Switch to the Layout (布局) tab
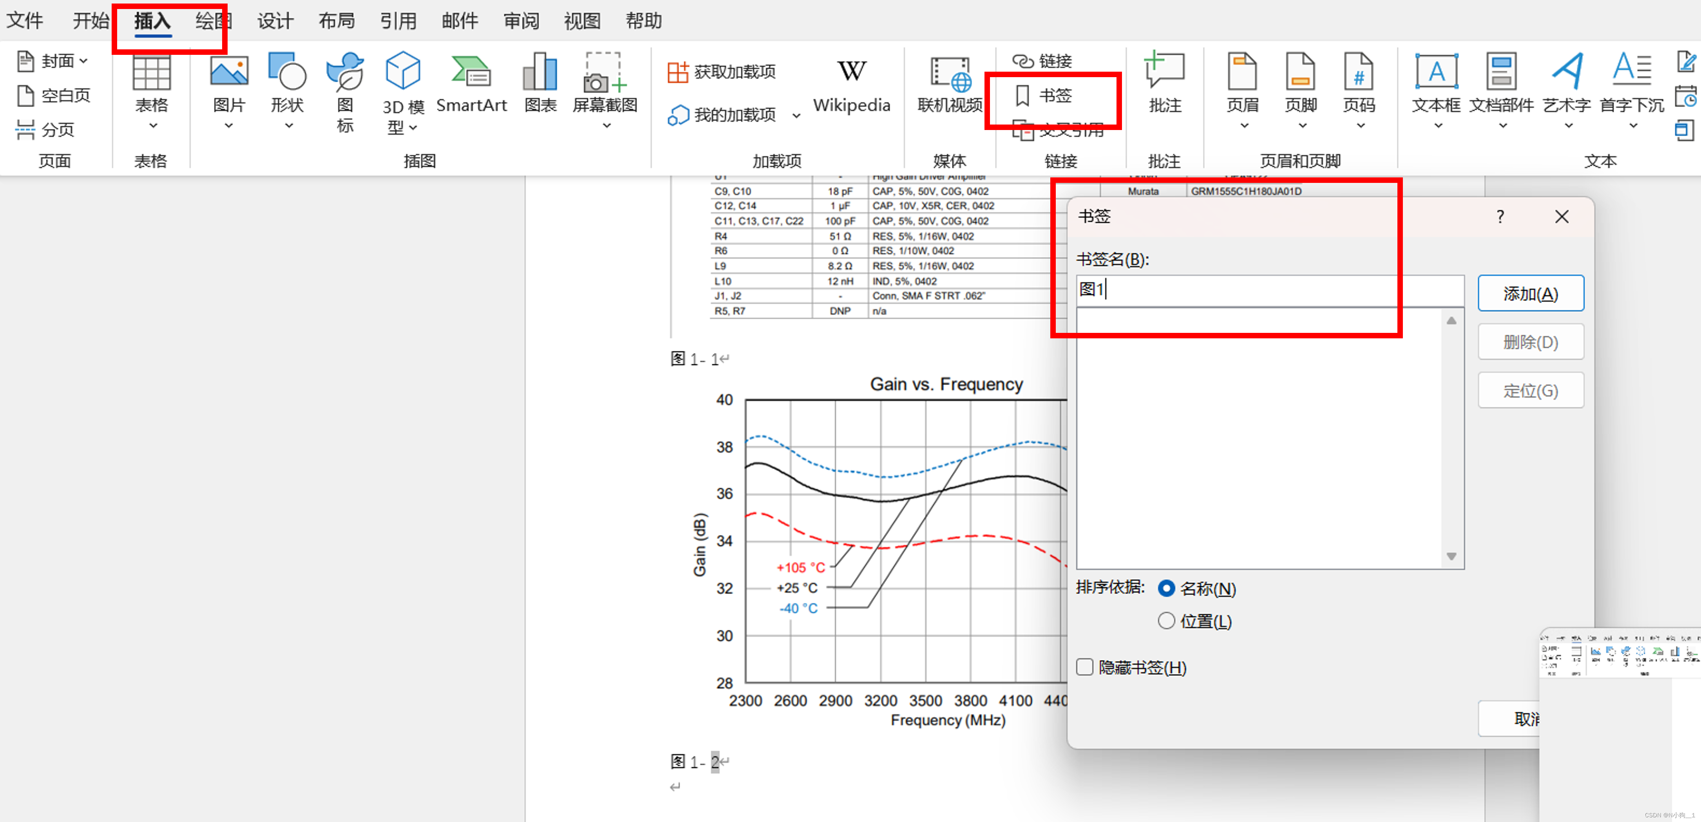1701x822 pixels. [x=336, y=21]
